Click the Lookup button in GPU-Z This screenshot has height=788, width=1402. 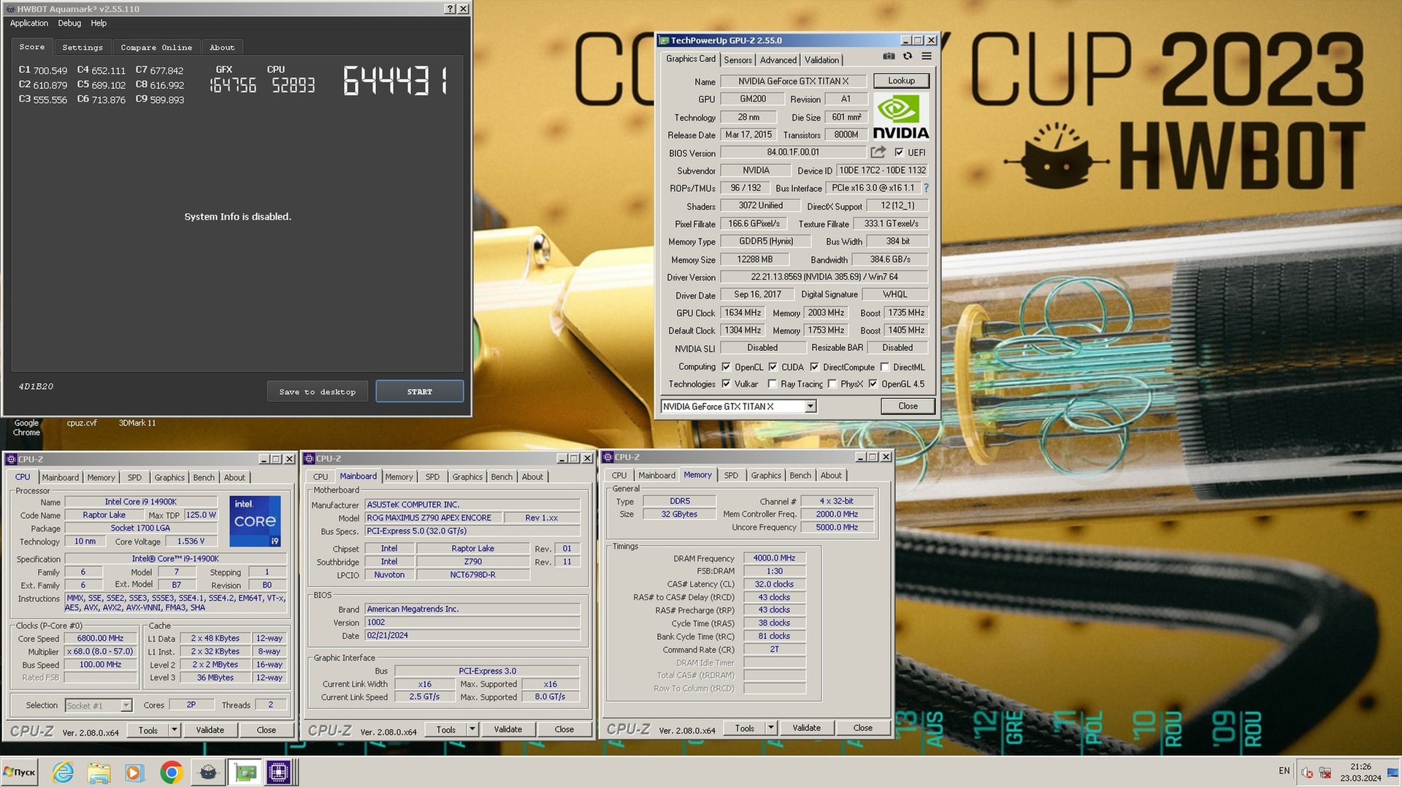(x=901, y=81)
